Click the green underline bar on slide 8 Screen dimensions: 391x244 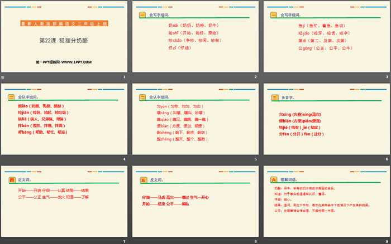[x=195, y=185]
